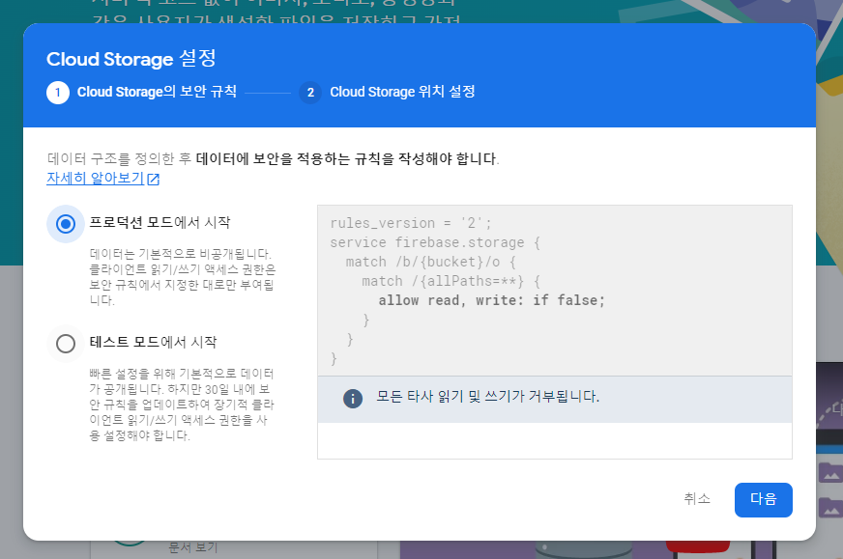The image size is (843, 559).
Task: Open the '자세히 알아보기' learn more link
Action: [x=95, y=178]
